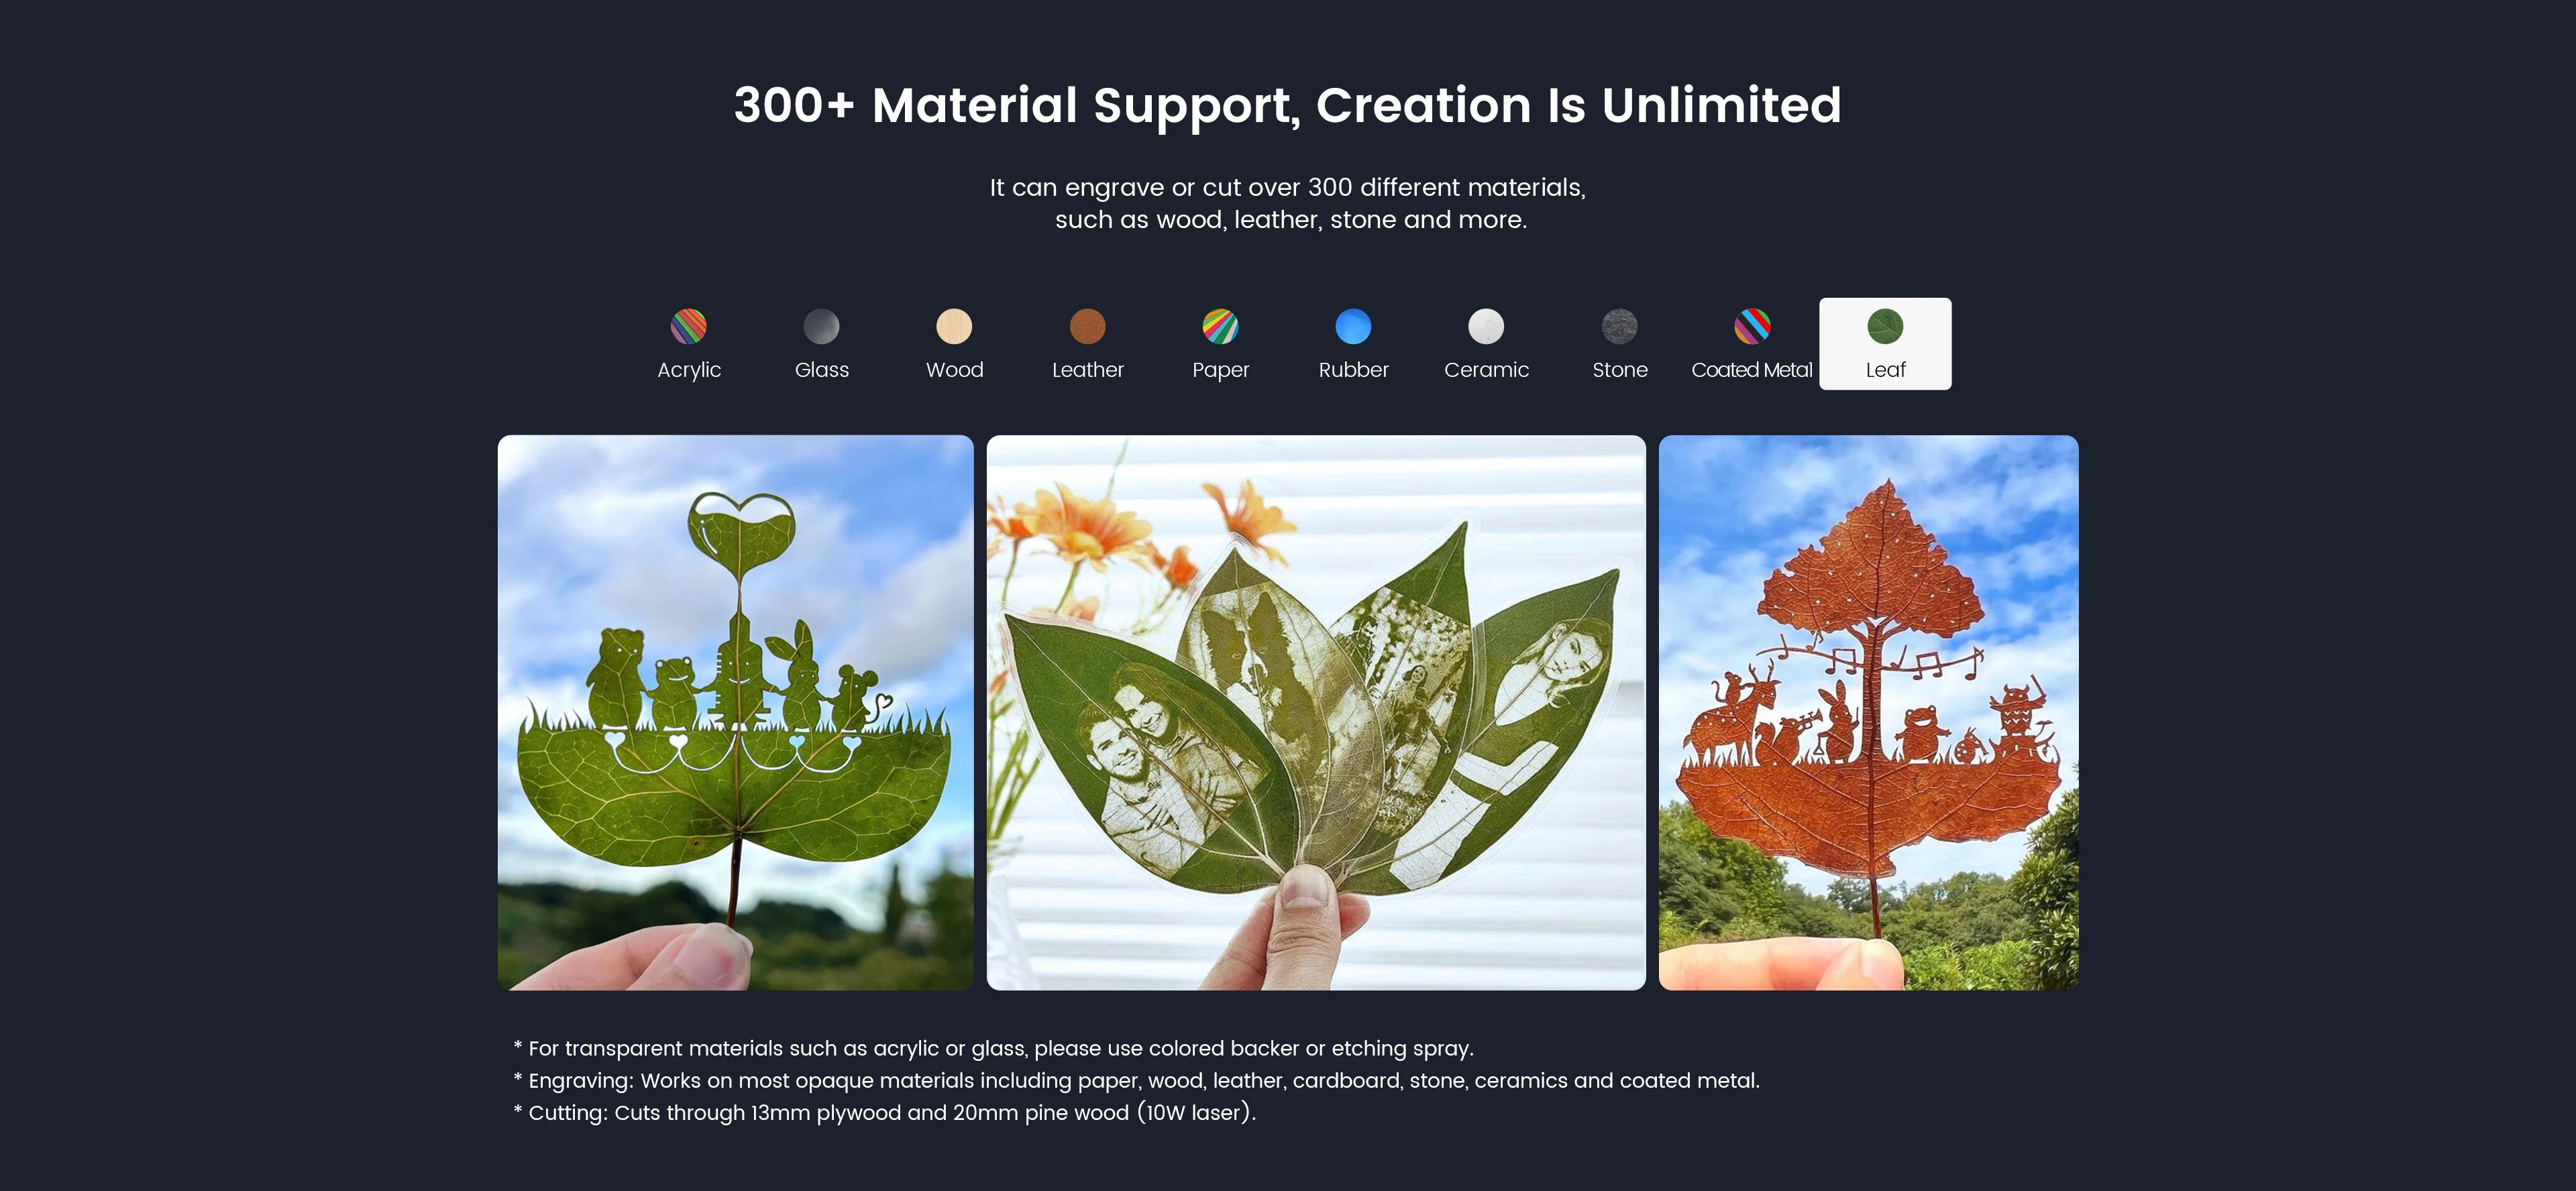This screenshot has height=1191, width=2576.
Task: Click the Wood tab label
Action: (954, 370)
